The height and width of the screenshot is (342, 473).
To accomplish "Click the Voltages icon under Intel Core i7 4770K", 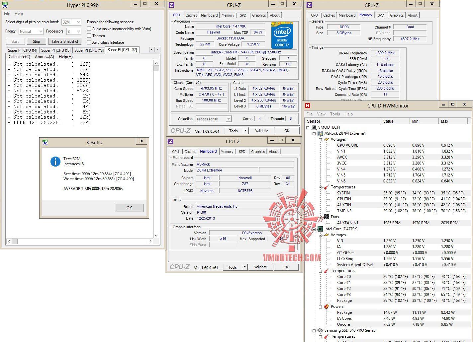I will click(327, 235).
